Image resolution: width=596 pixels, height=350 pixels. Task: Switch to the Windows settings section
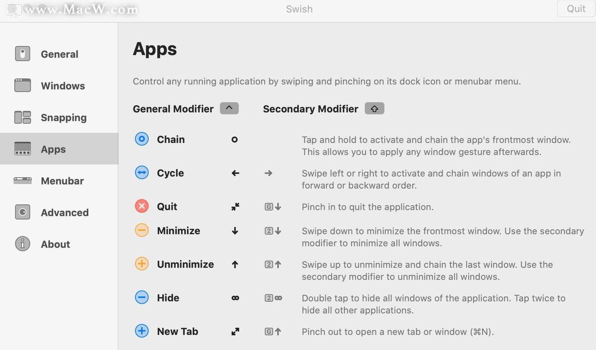(x=59, y=86)
